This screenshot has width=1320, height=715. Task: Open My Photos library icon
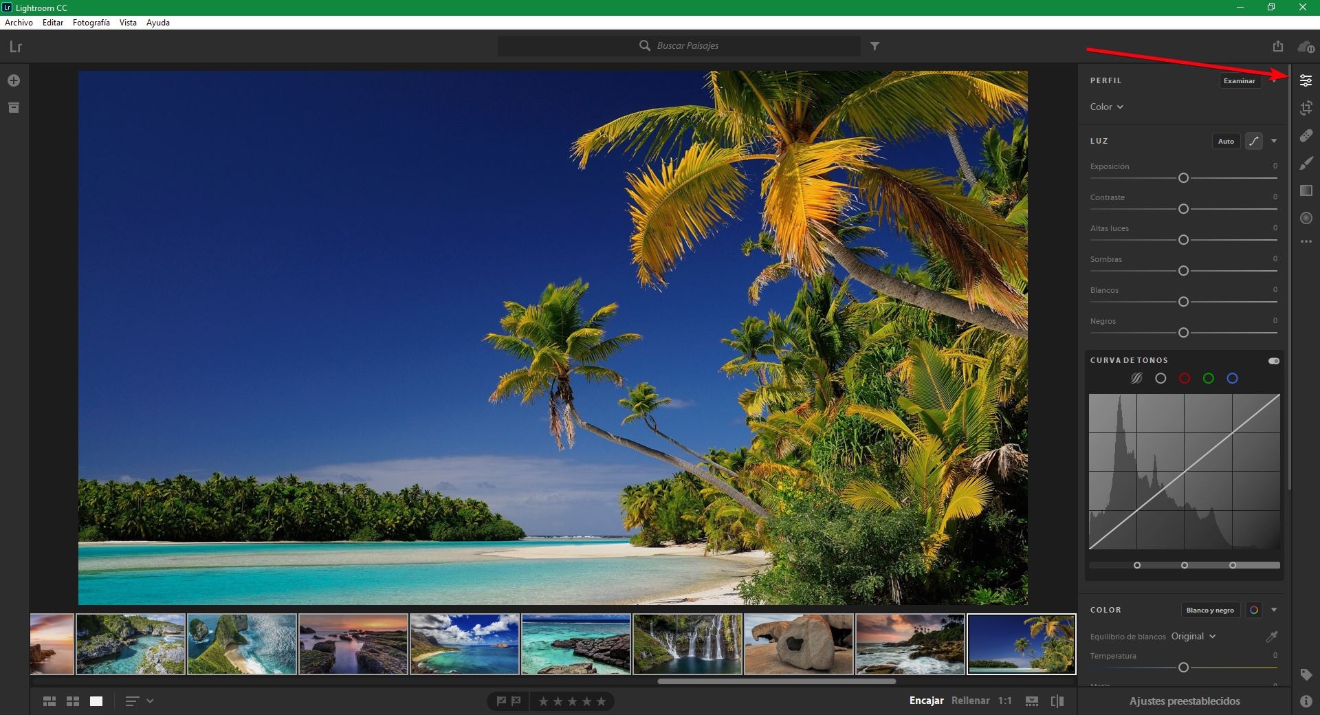13,108
